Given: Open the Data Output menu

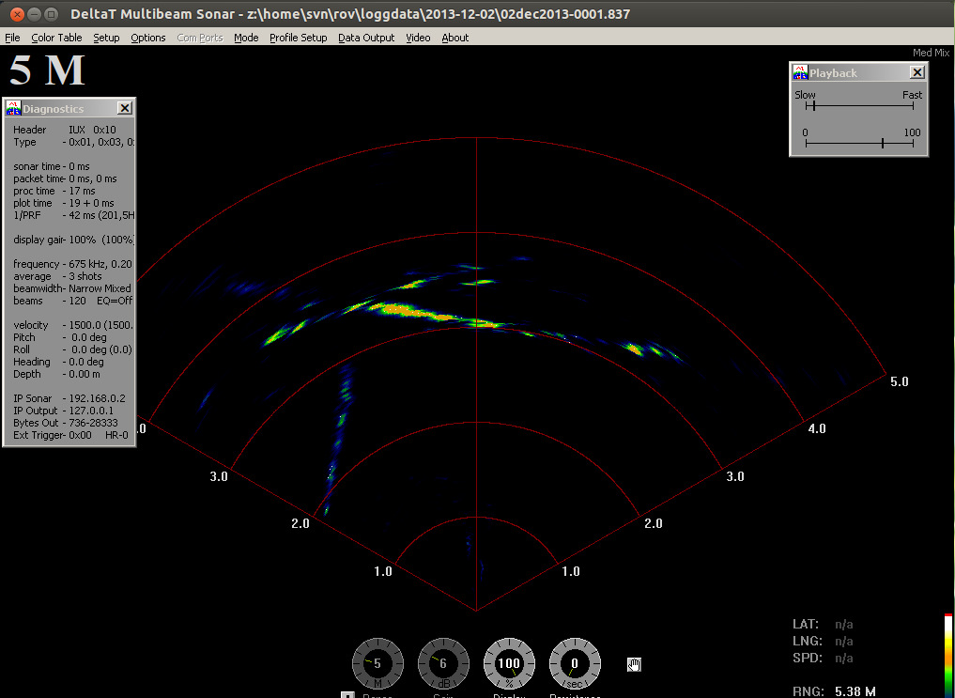Looking at the screenshot, I should [x=366, y=38].
